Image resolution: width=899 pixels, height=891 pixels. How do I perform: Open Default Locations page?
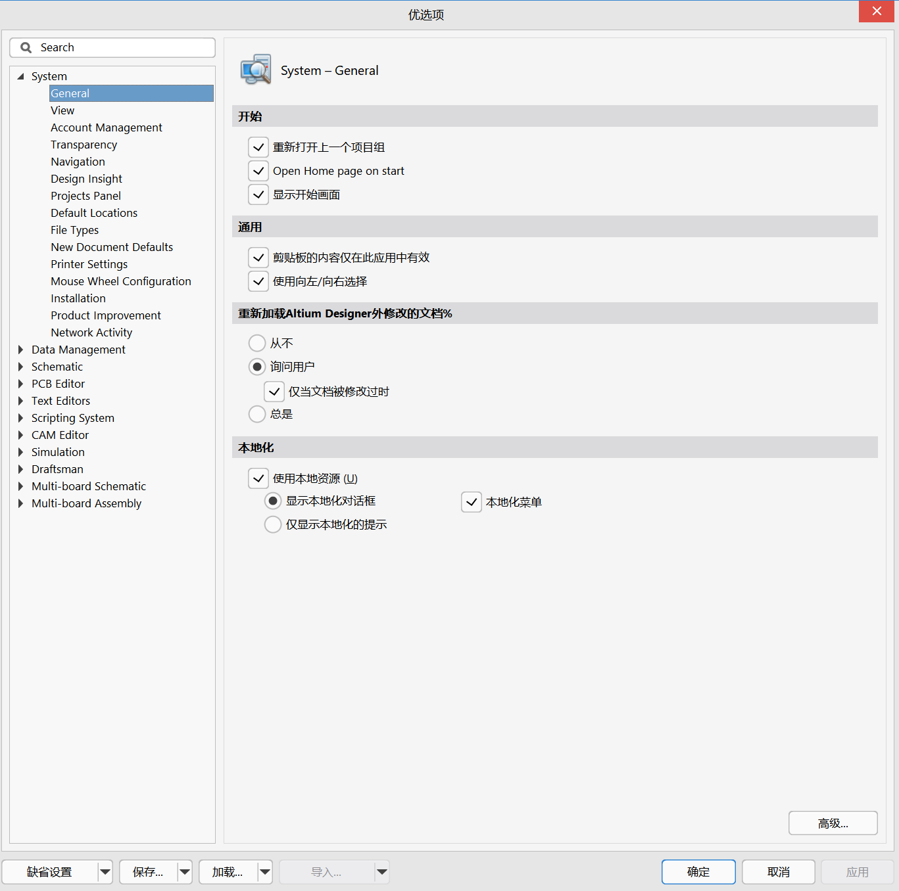click(x=94, y=213)
